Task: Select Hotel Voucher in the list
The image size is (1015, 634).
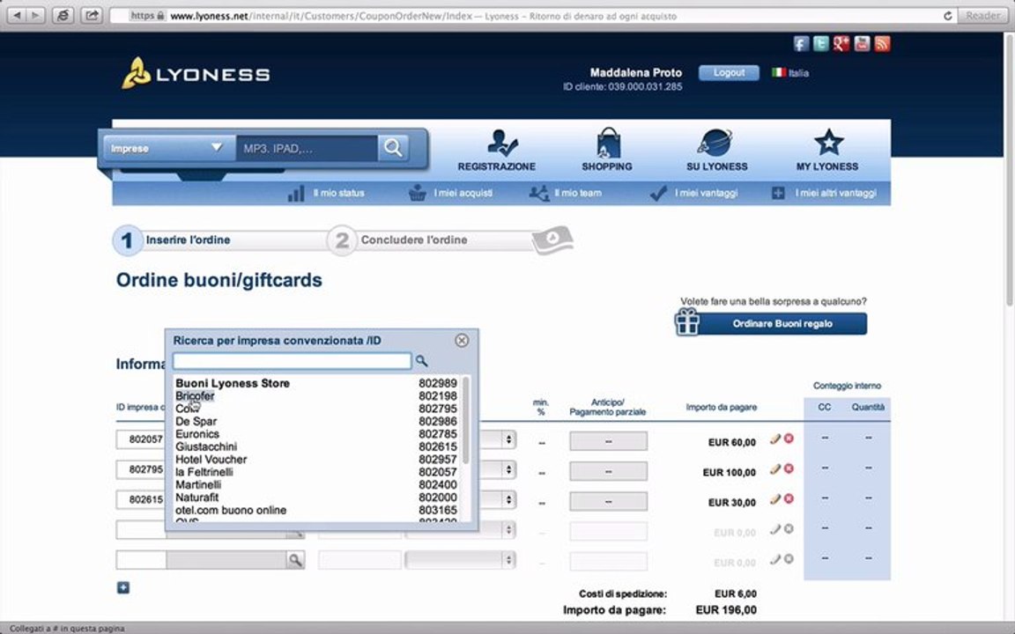Action: [x=211, y=460]
